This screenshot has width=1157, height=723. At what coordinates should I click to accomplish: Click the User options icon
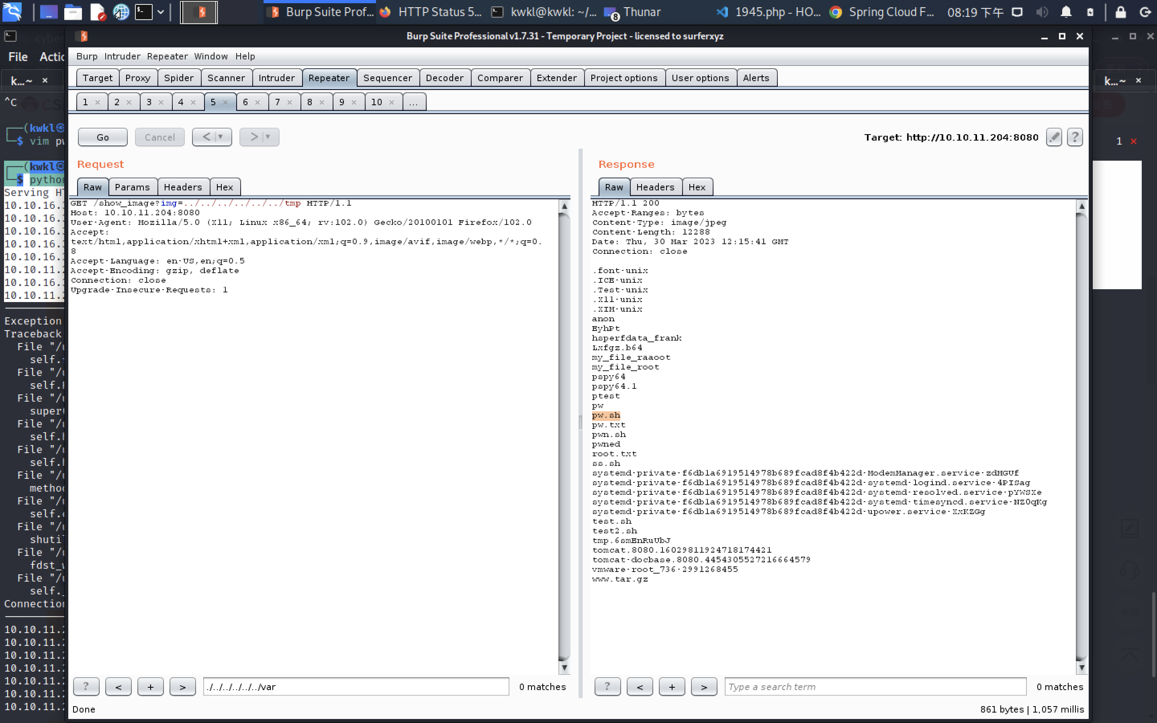coord(700,78)
